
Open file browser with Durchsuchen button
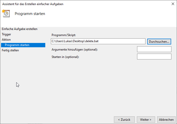pyautogui.click(x=159, y=41)
